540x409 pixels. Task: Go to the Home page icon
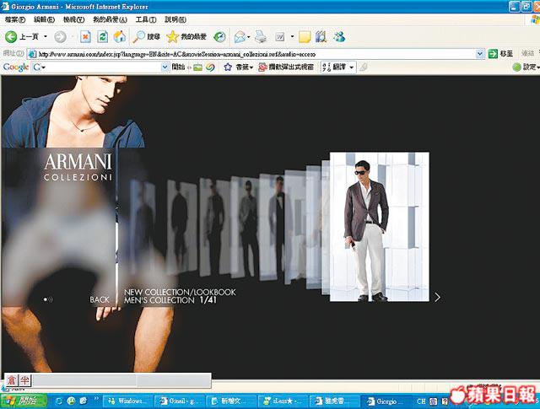coord(120,36)
